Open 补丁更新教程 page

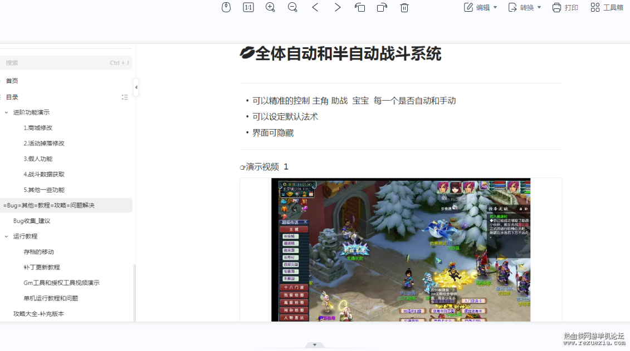pos(41,267)
